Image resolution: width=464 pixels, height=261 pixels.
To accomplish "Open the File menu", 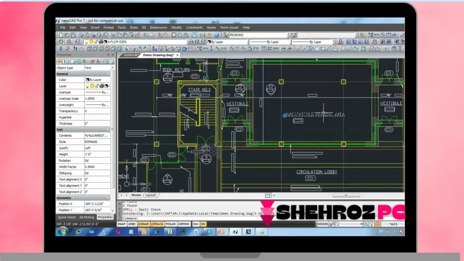I will tap(63, 27).
